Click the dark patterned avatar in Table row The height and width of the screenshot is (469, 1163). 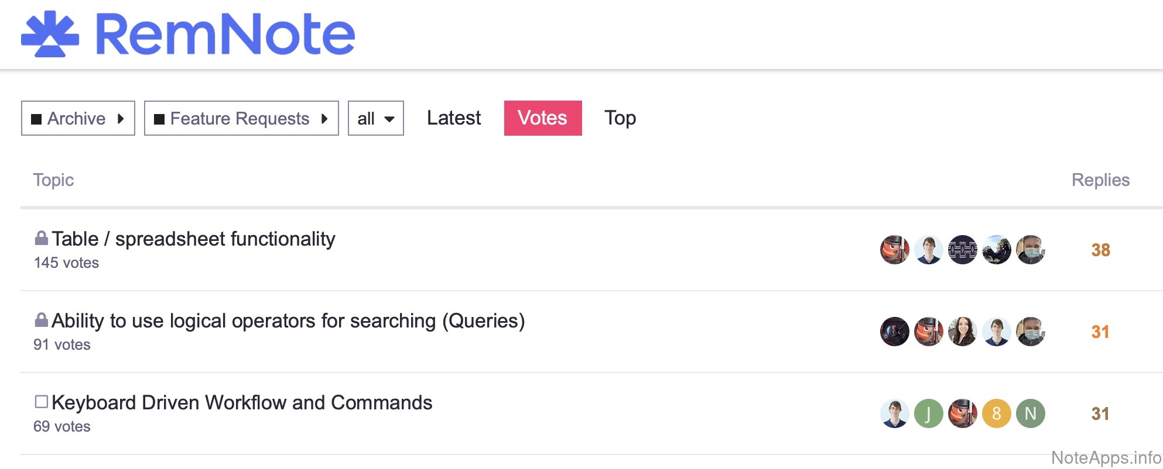coord(962,250)
